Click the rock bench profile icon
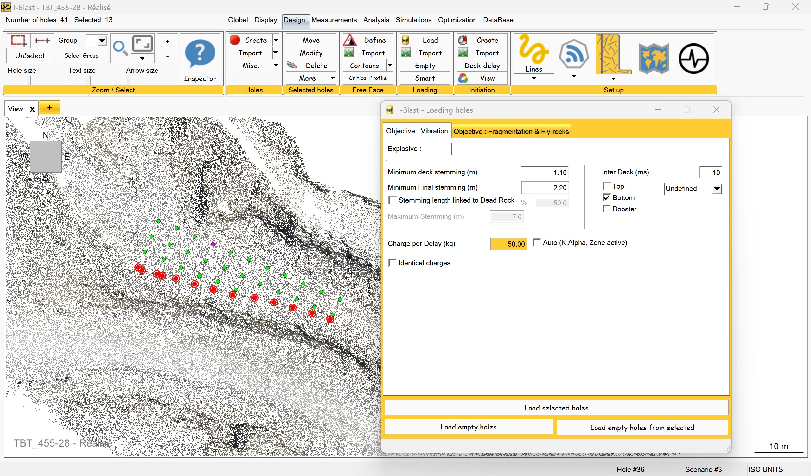811x476 pixels. coord(613,54)
